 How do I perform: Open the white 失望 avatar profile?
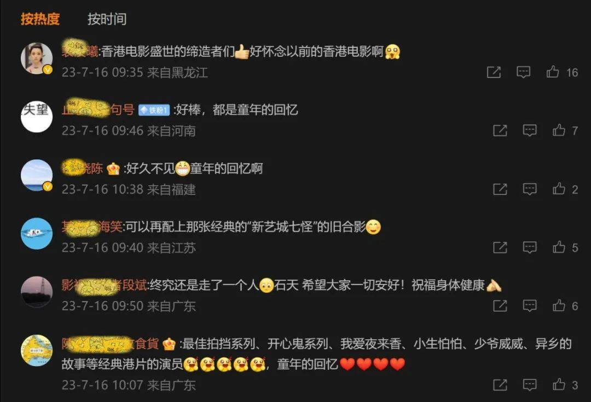[x=37, y=116]
